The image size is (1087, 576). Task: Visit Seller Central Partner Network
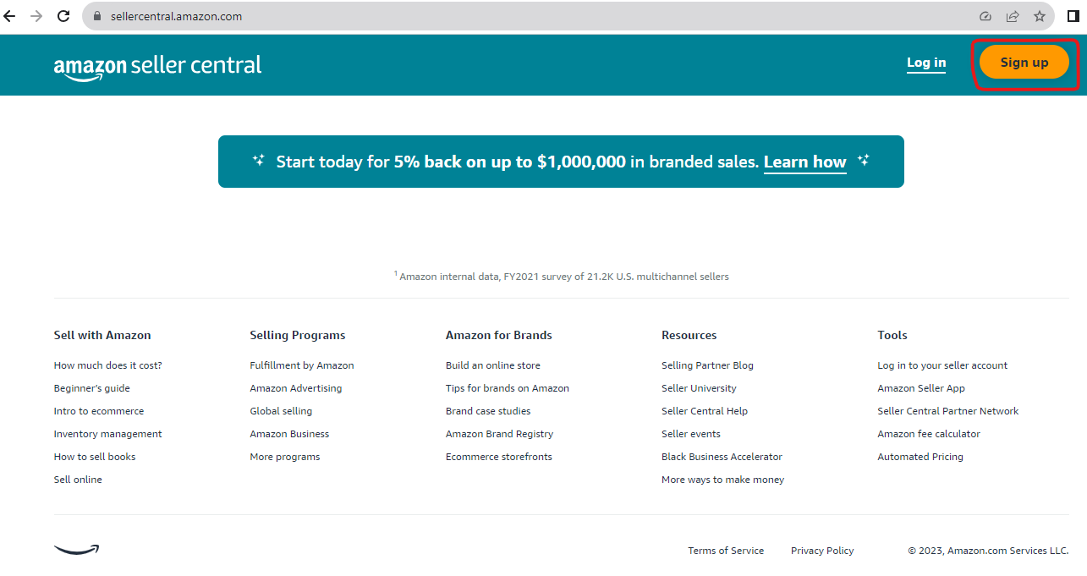[x=948, y=411]
